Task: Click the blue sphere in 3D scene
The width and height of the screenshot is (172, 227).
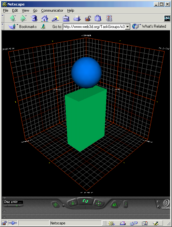Action: click(86, 72)
